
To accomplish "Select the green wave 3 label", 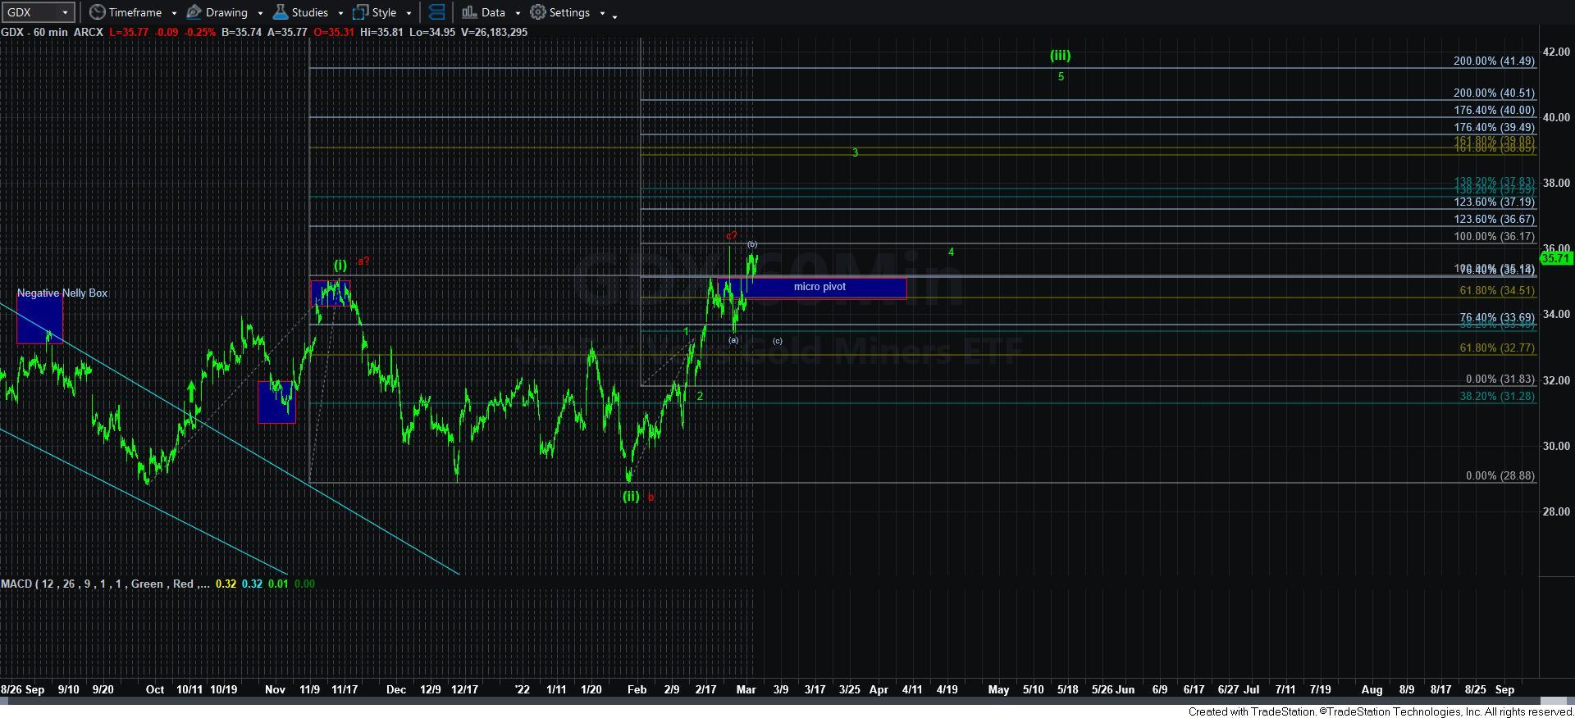I will 855,152.
